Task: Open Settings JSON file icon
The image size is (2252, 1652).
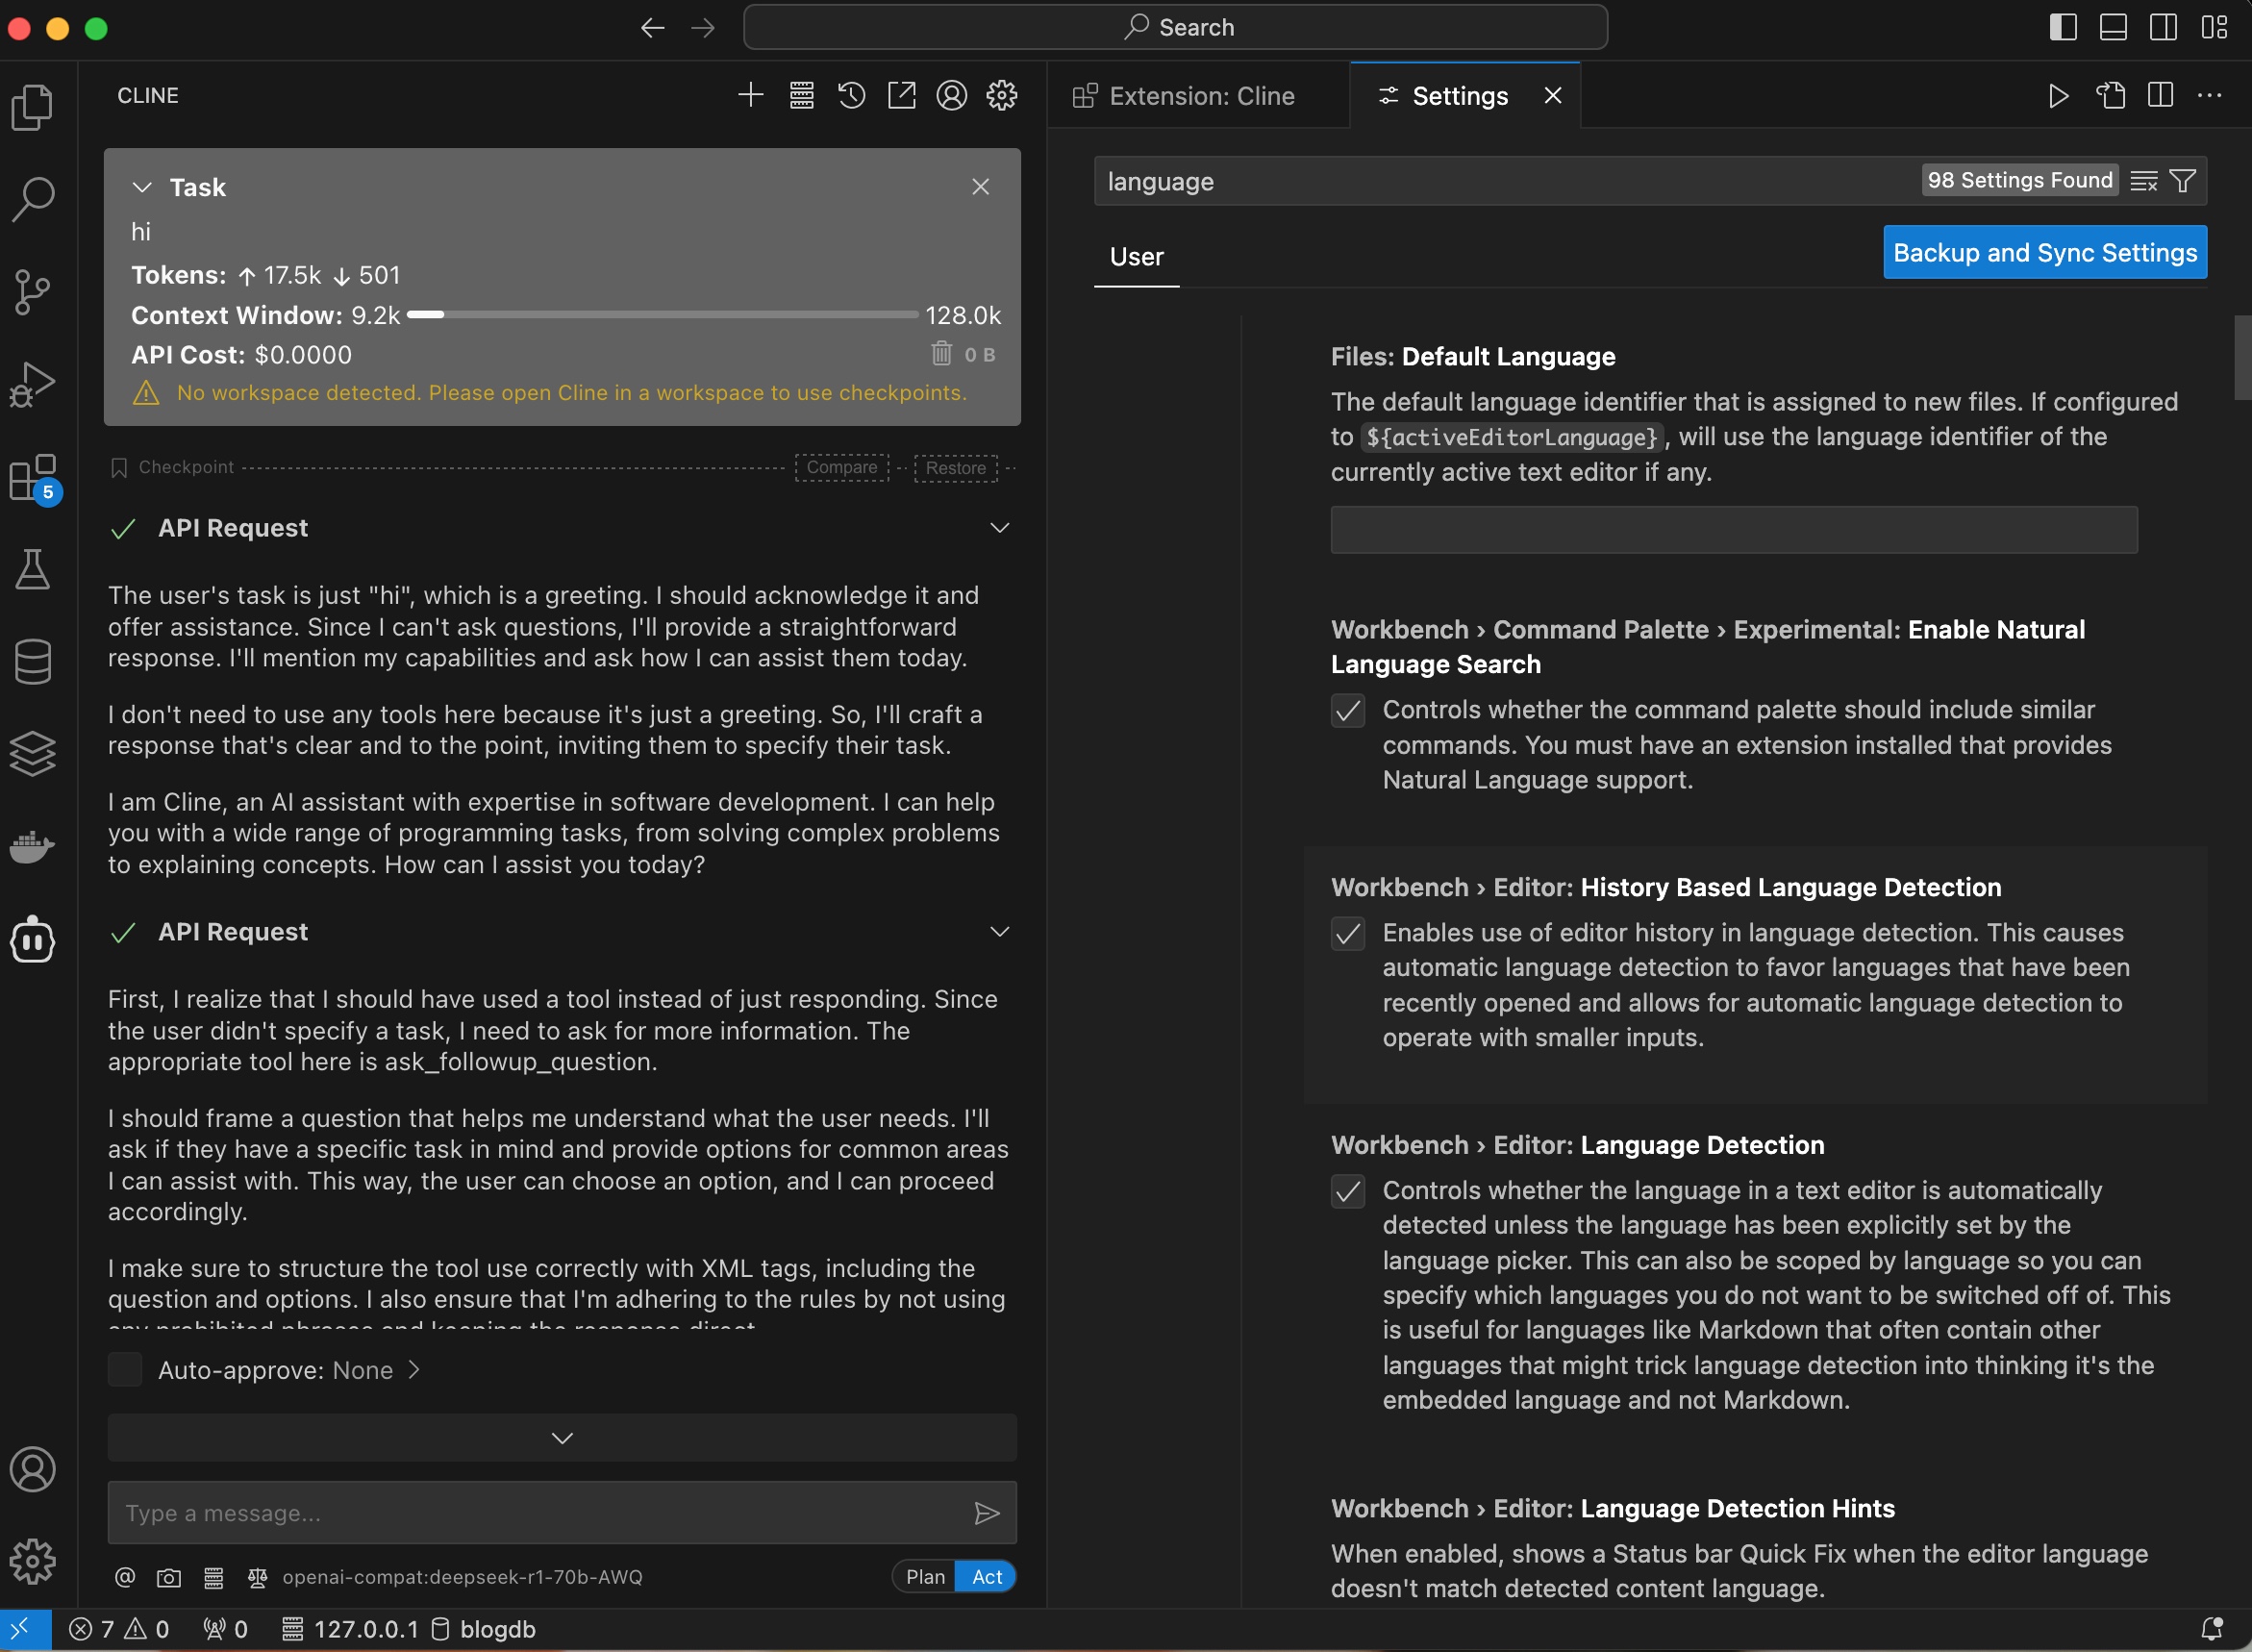Action: pyautogui.click(x=2109, y=95)
